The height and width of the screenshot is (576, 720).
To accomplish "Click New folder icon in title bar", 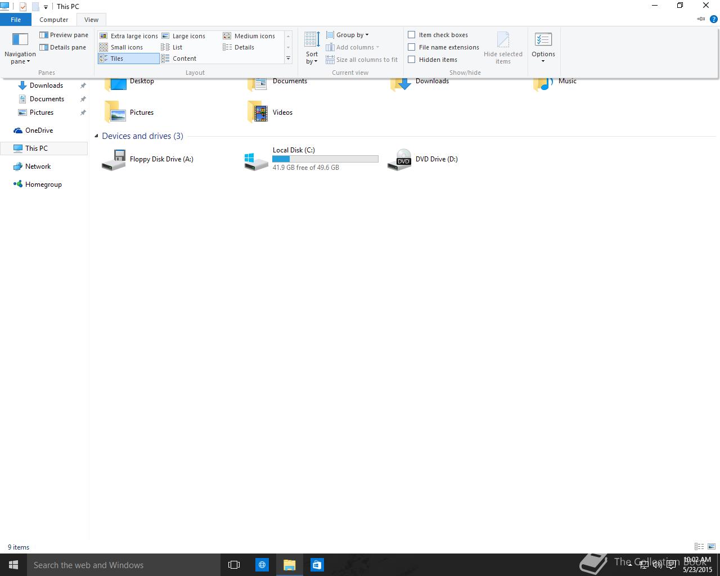I will click(x=35, y=7).
